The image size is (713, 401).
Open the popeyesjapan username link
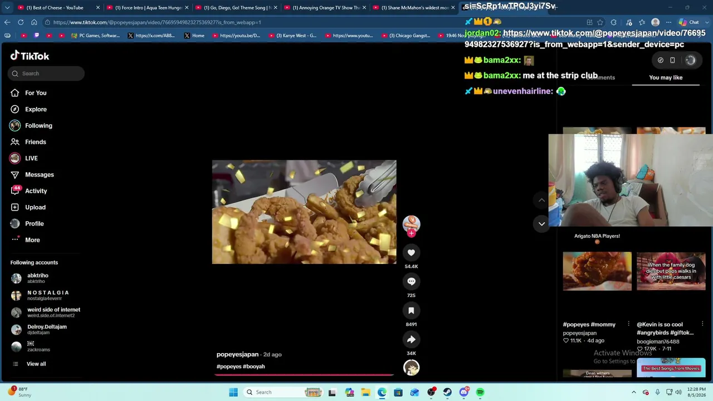coord(237,354)
